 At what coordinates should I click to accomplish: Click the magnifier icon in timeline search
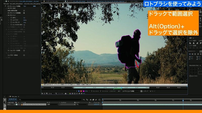20,99
